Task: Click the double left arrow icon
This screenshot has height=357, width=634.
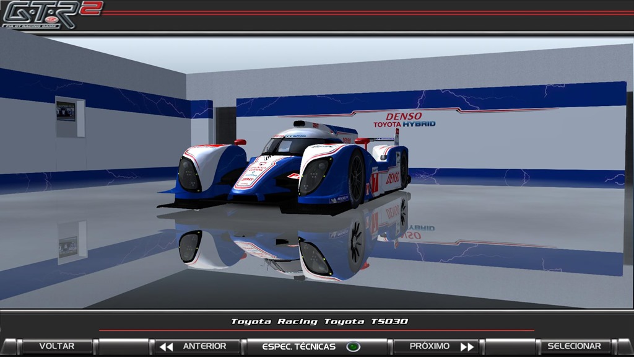Action: click(x=166, y=347)
